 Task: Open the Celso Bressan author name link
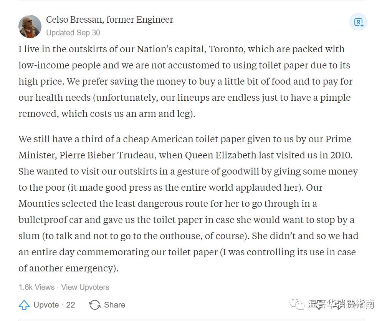coord(74,20)
